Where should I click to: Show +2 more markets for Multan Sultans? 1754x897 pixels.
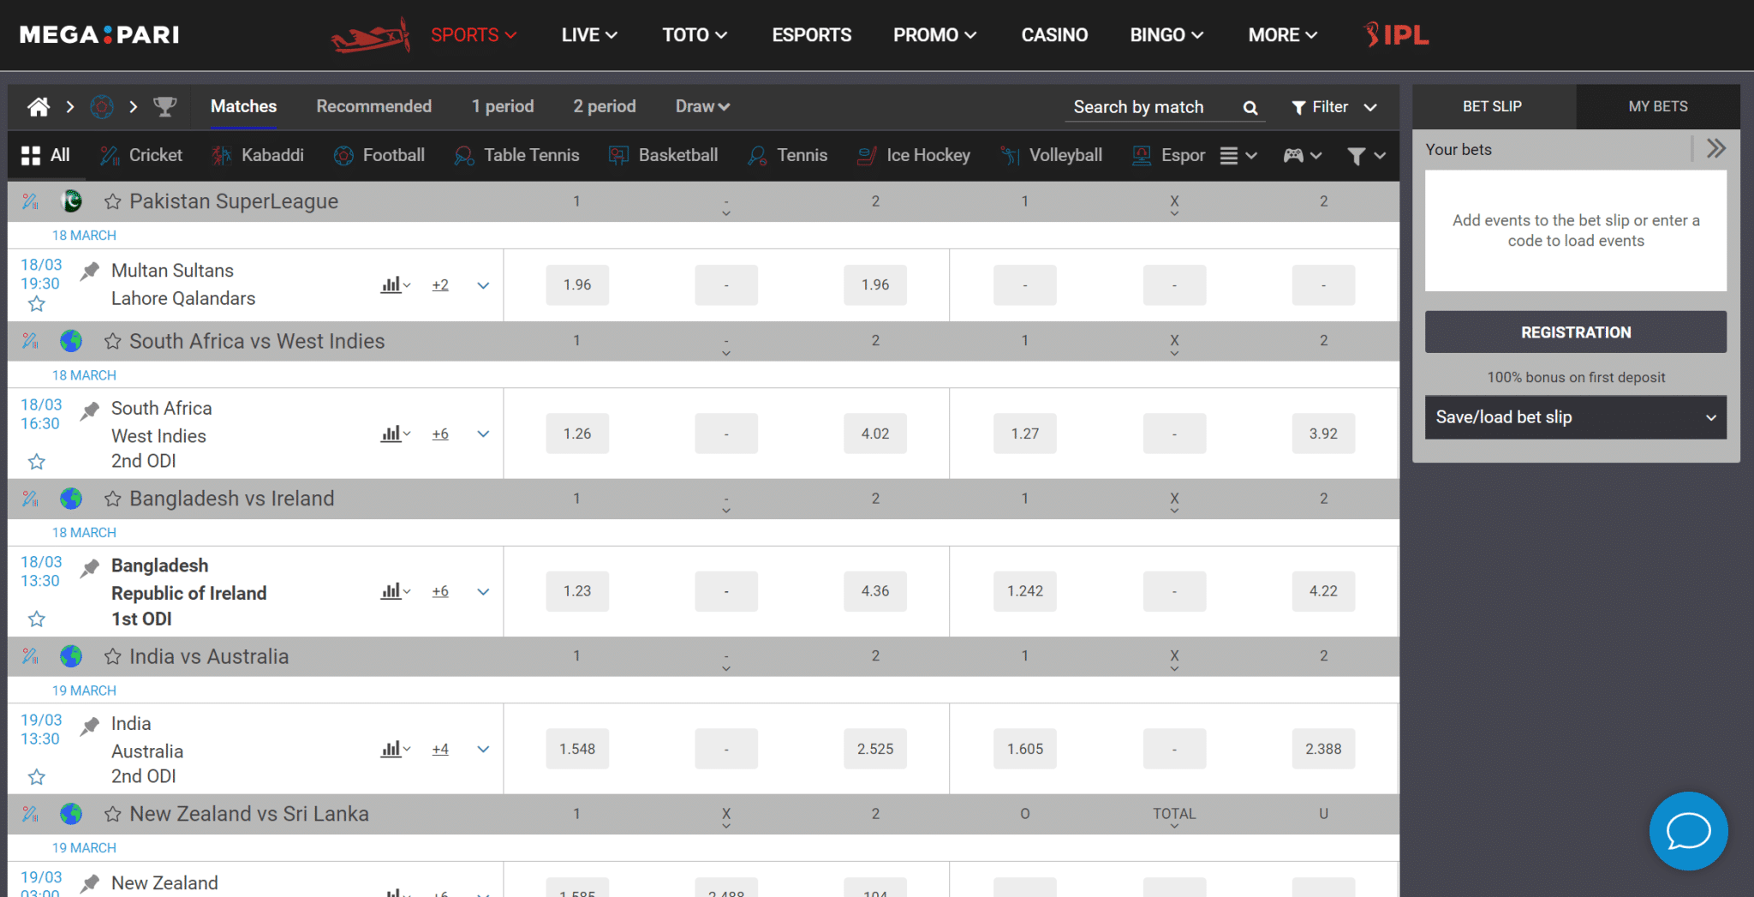pyautogui.click(x=440, y=285)
